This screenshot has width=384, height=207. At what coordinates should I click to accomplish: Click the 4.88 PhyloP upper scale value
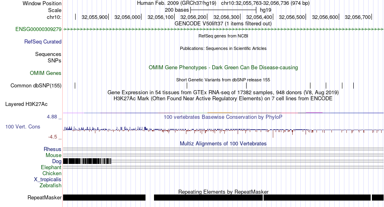[x=52, y=117]
